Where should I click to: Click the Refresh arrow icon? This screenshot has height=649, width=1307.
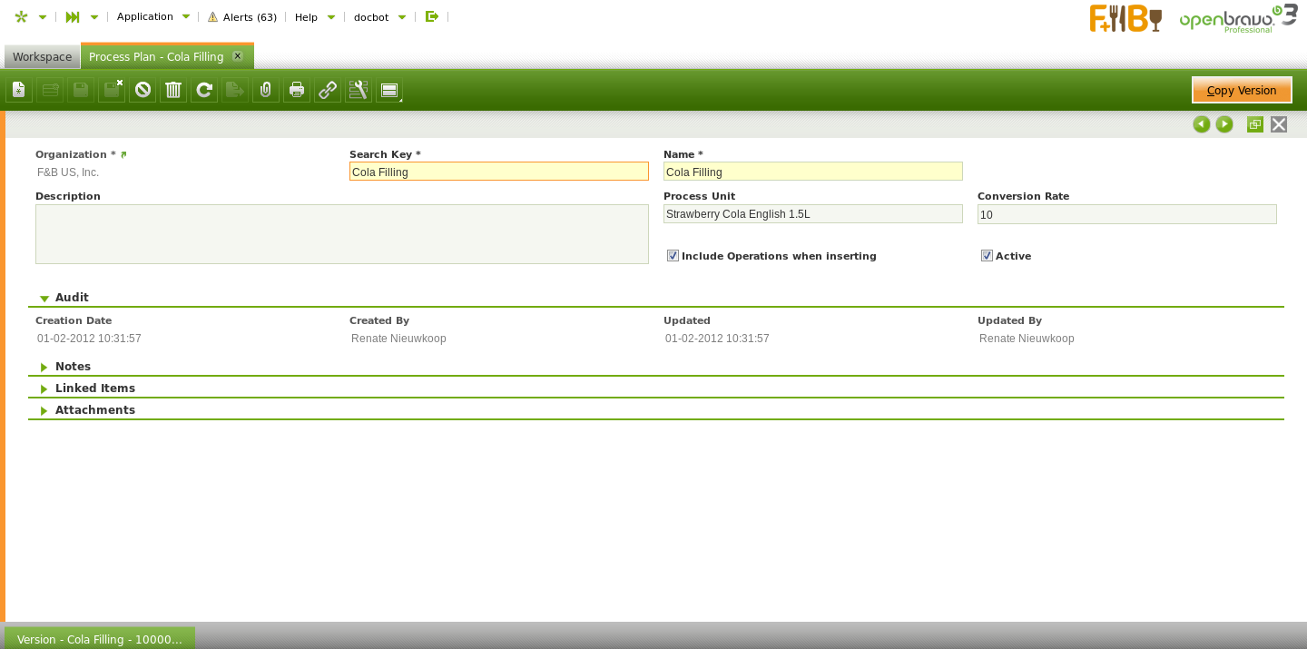coord(204,90)
